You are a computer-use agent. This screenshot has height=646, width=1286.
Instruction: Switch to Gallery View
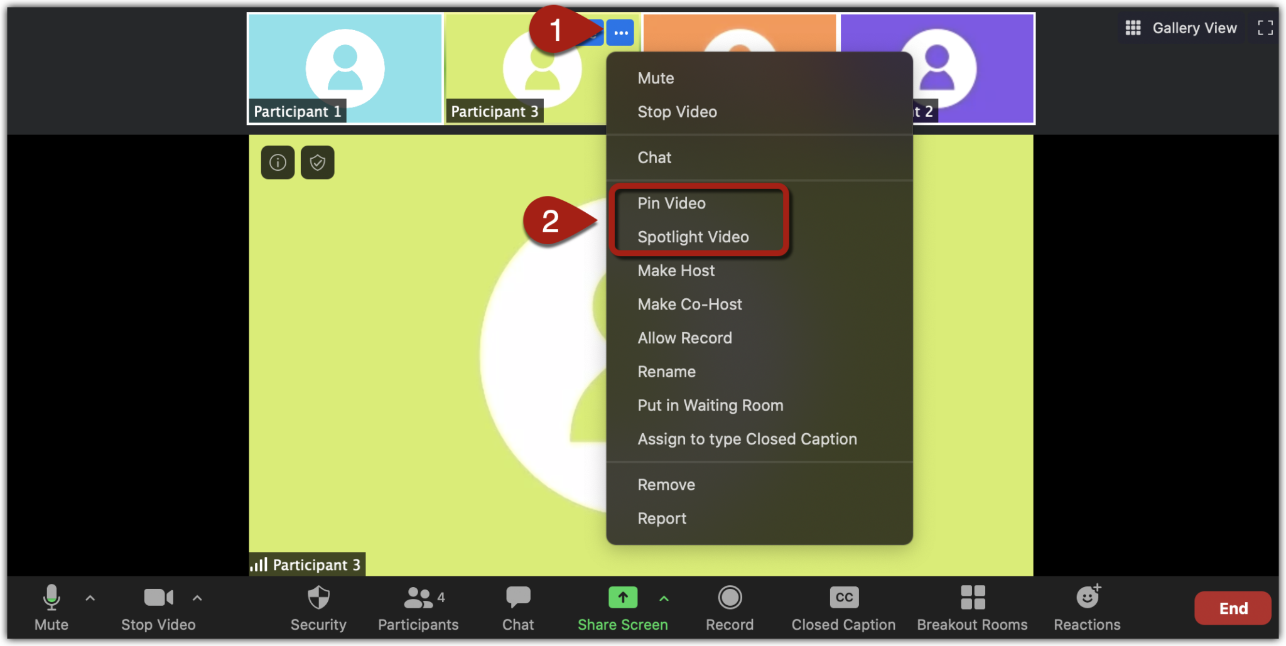pyautogui.click(x=1181, y=28)
